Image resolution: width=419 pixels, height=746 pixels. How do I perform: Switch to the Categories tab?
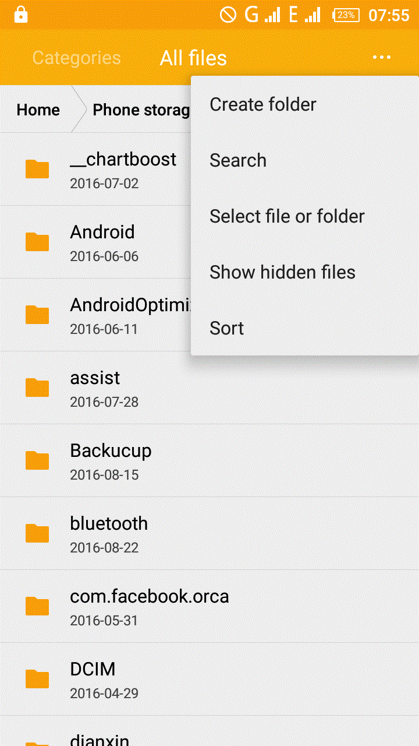tap(76, 58)
